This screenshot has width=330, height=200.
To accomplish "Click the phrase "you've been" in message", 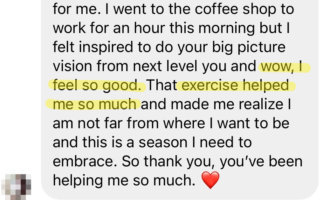I will pyautogui.click(x=261, y=161).
